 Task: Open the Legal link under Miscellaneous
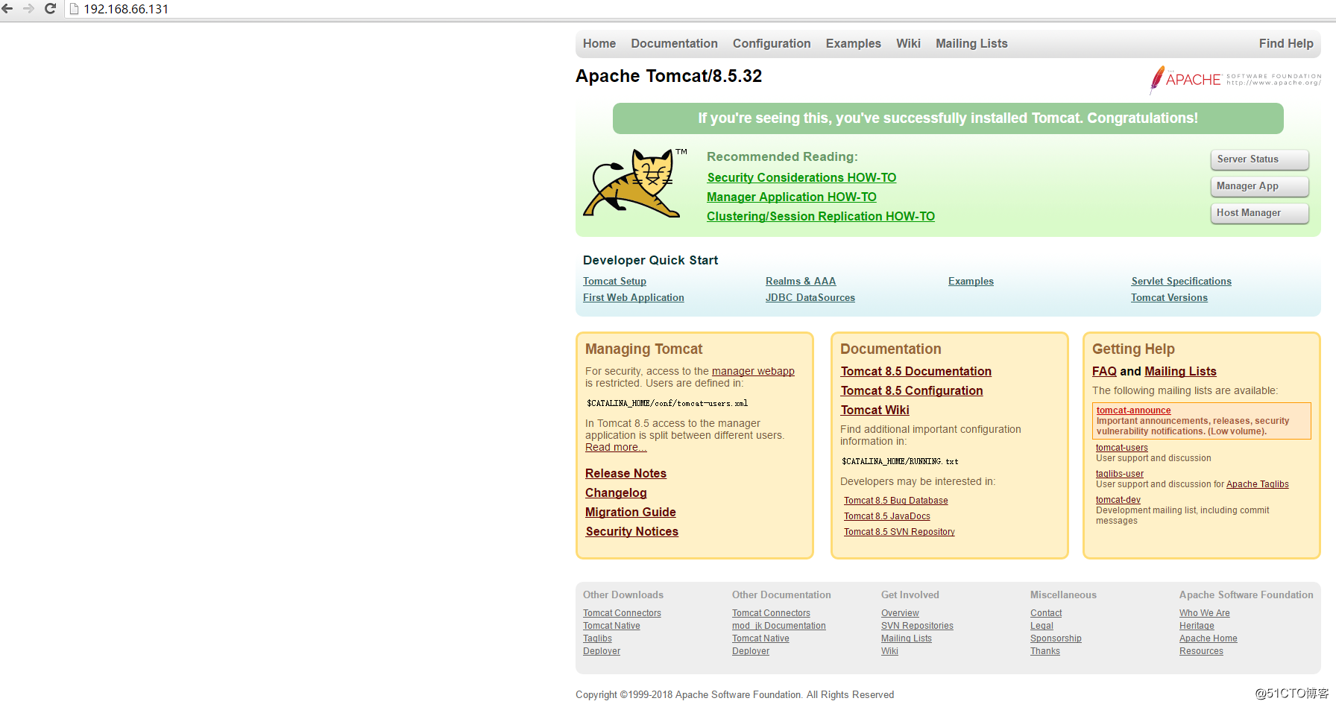[x=1042, y=626]
